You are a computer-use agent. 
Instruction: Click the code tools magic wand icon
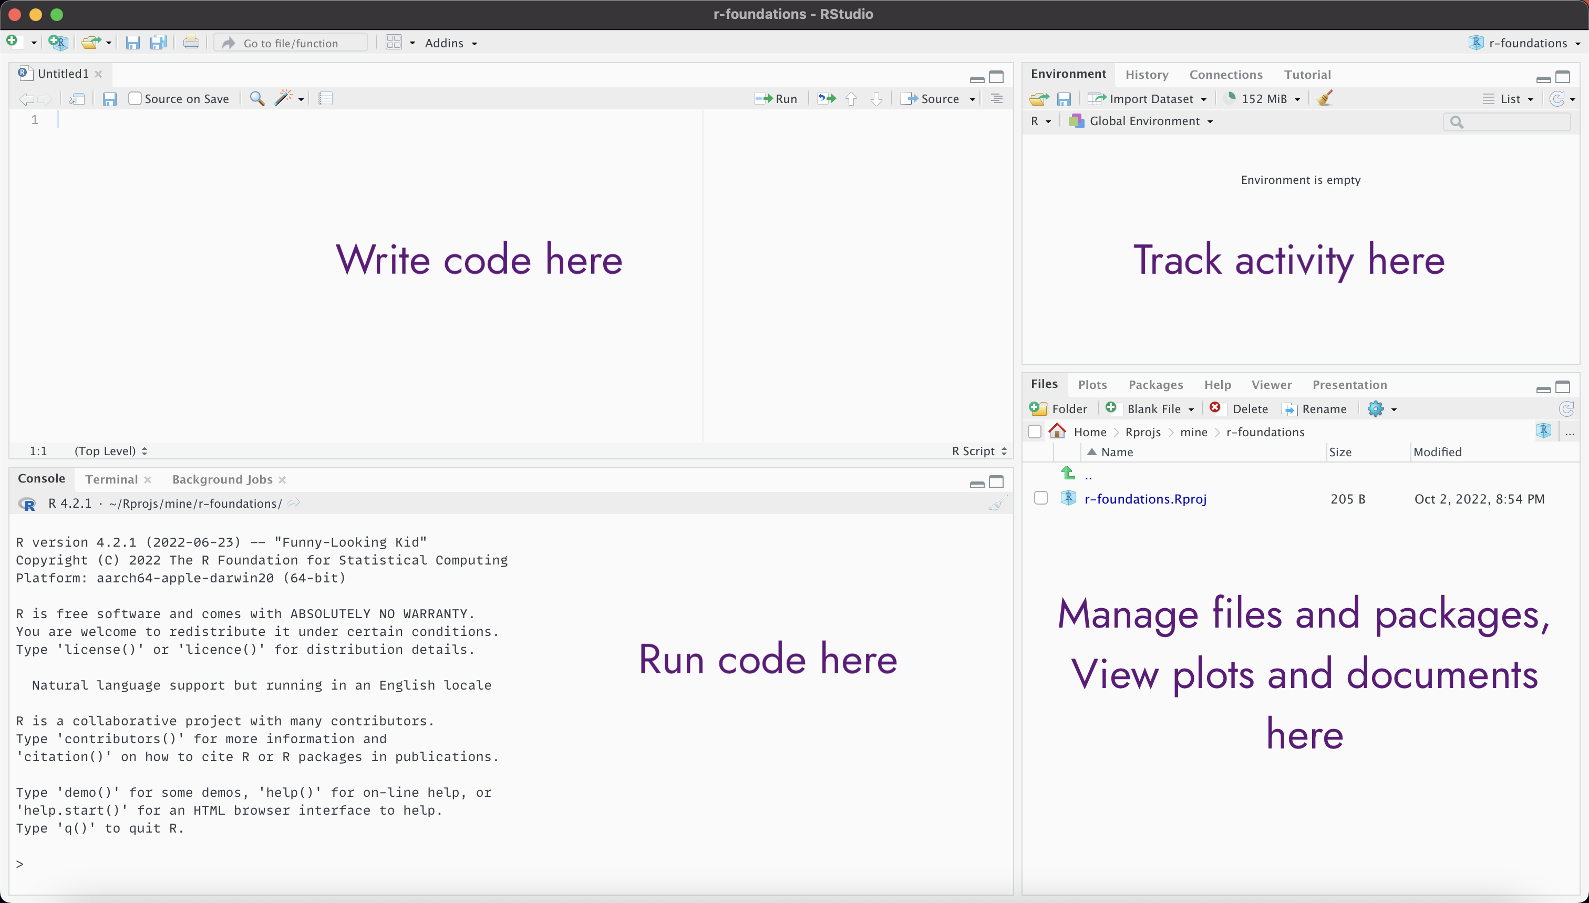tap(283, 99)
